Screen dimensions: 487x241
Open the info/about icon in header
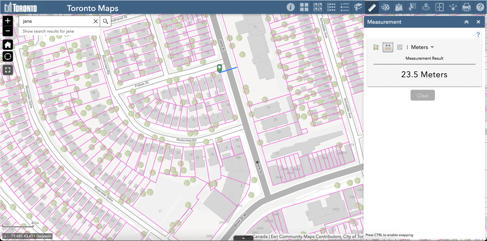click(x=291, y=7)
